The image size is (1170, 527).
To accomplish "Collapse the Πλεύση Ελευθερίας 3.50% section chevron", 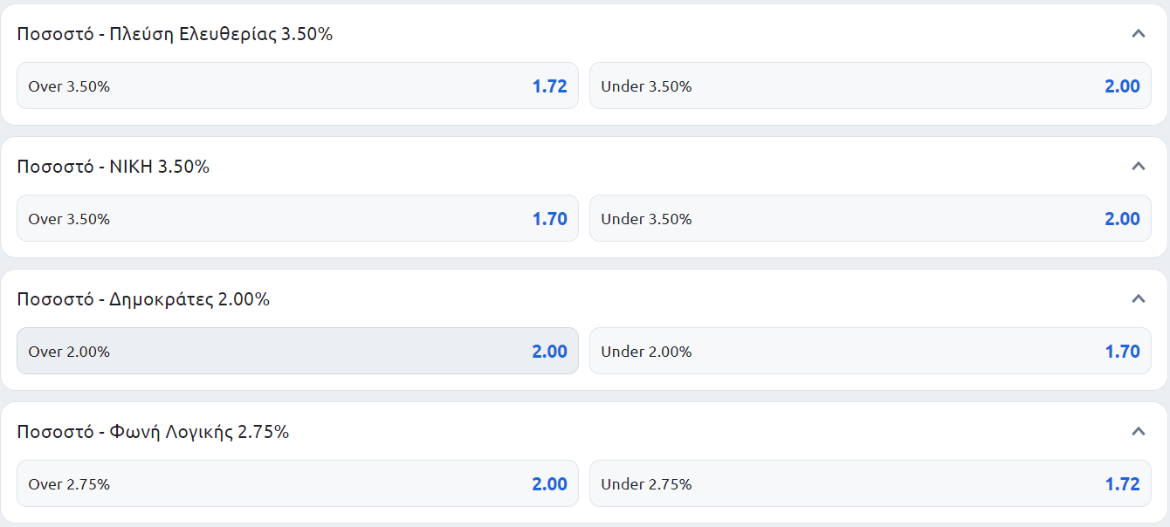I will point(1138,34).
